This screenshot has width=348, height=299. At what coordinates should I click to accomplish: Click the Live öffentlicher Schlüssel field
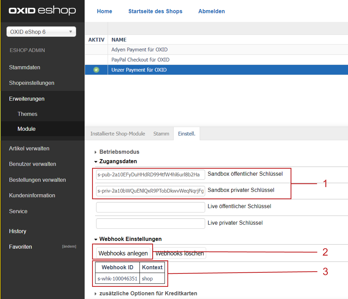tap(151, 207)
